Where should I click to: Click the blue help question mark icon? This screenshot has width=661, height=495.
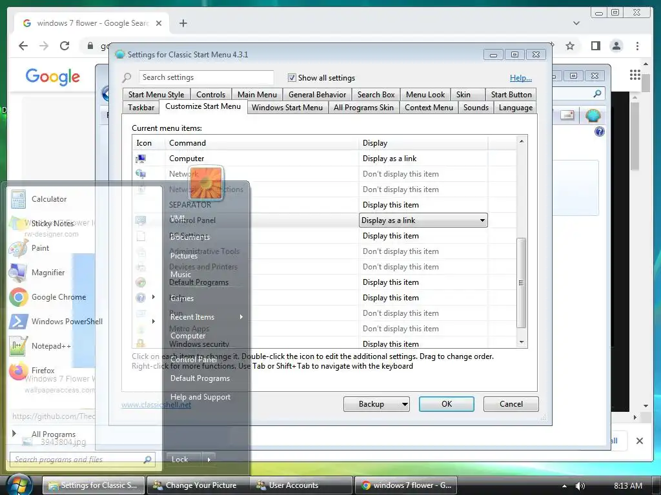(x=600, y=131)
